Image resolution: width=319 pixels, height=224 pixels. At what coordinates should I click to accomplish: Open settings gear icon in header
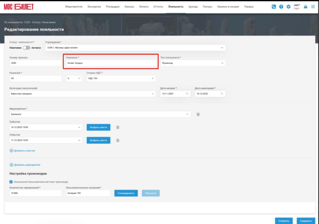pyautogui.click(x=288, y=7)
